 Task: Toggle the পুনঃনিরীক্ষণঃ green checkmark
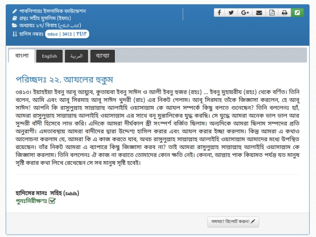tap(52, 201)
